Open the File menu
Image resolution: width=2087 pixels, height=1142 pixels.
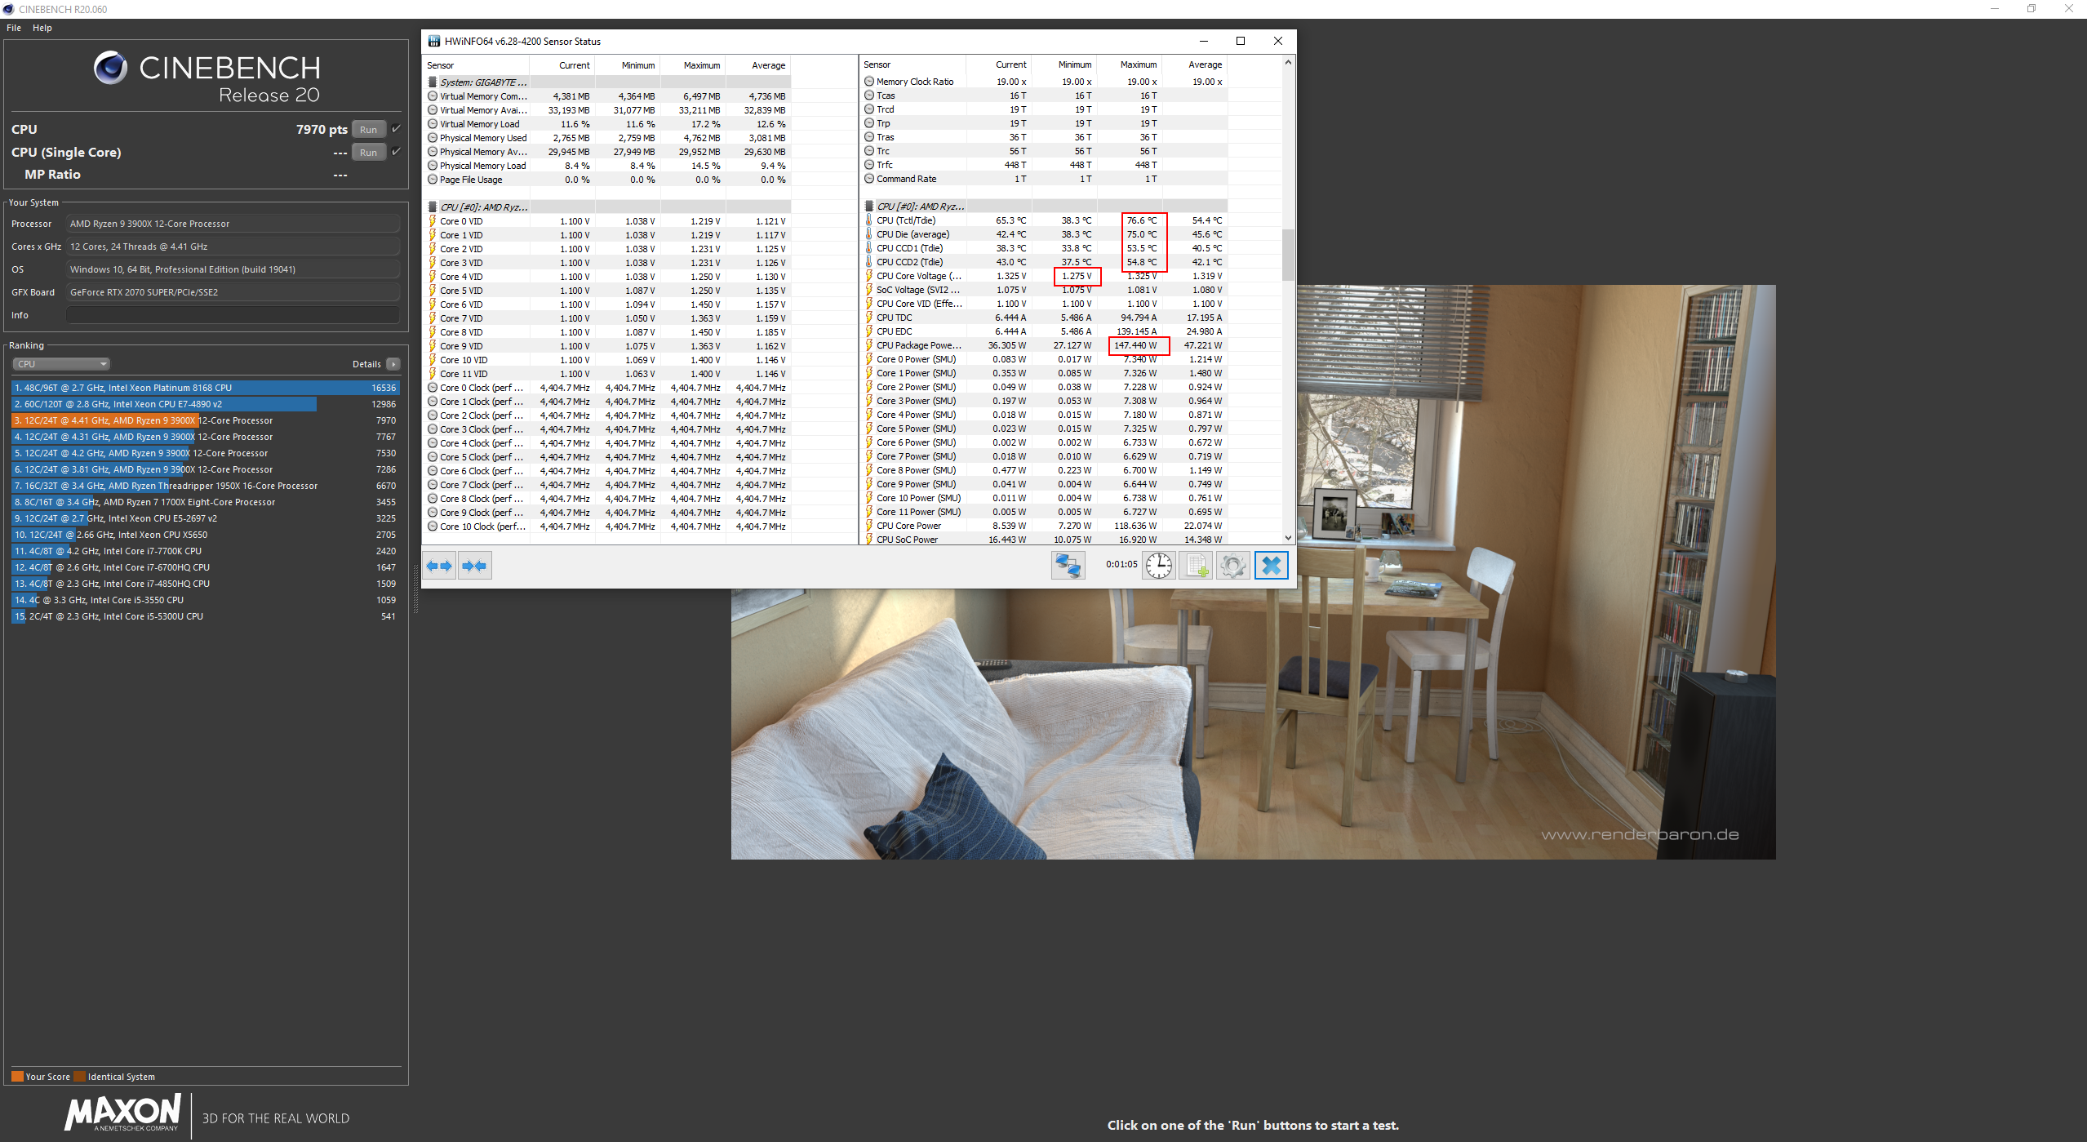pos(14,28)
